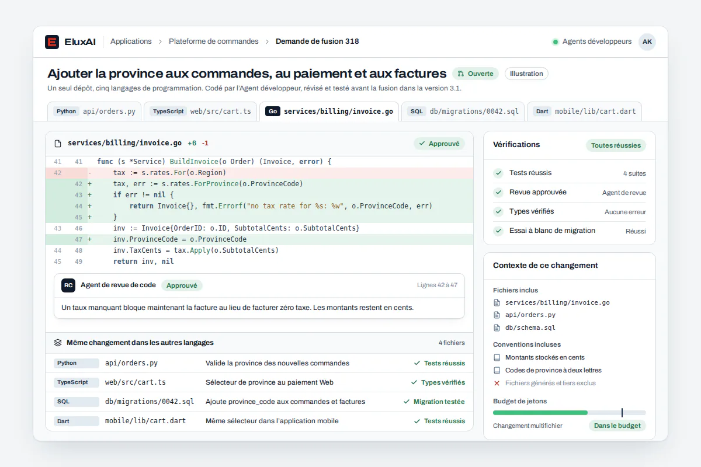Open the web/src/cart.ts row in other languages
701x467 pixels.
[259, 382]
